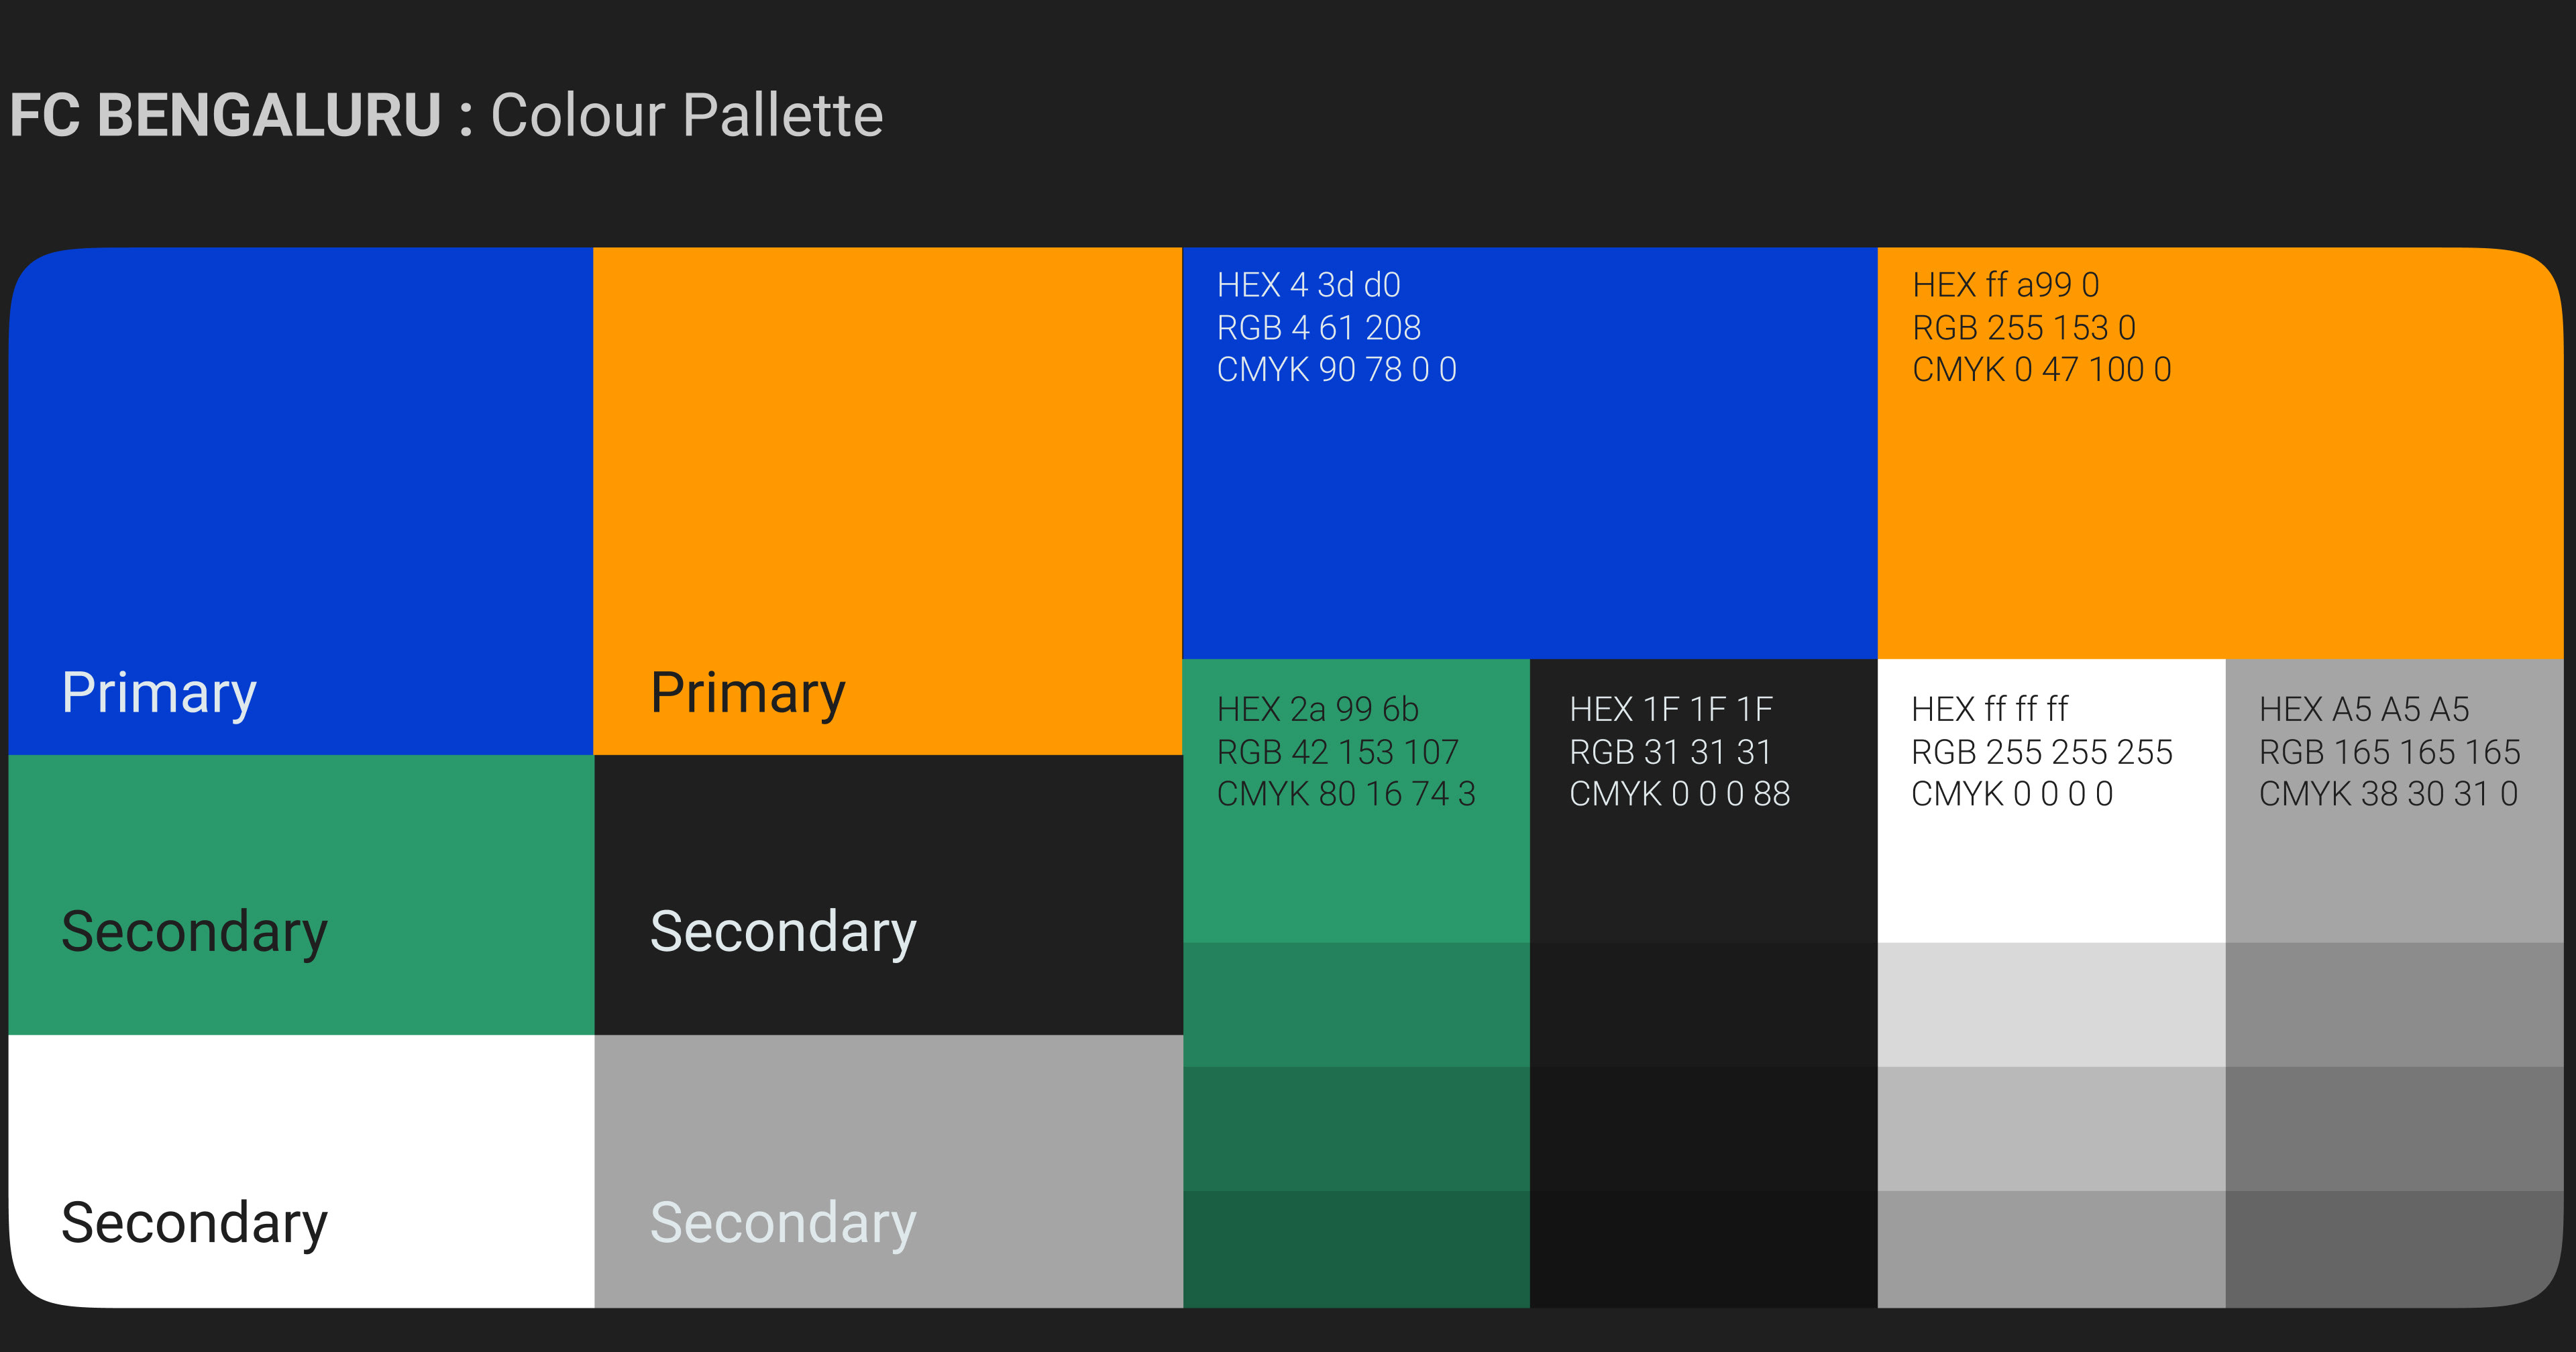This screenshot has width=2576, height=1352.
Task: Click the CMYK 90 78 0 0 text
Action: pyautogui.click(x=1336, y=370)
